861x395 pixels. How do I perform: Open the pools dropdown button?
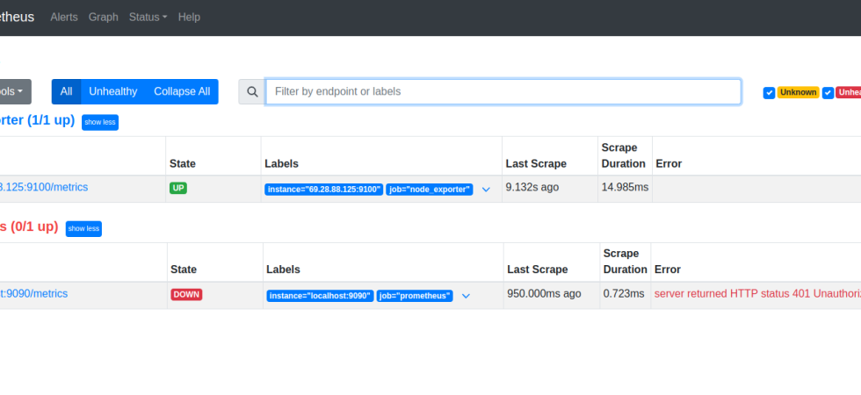click(13, 92)
